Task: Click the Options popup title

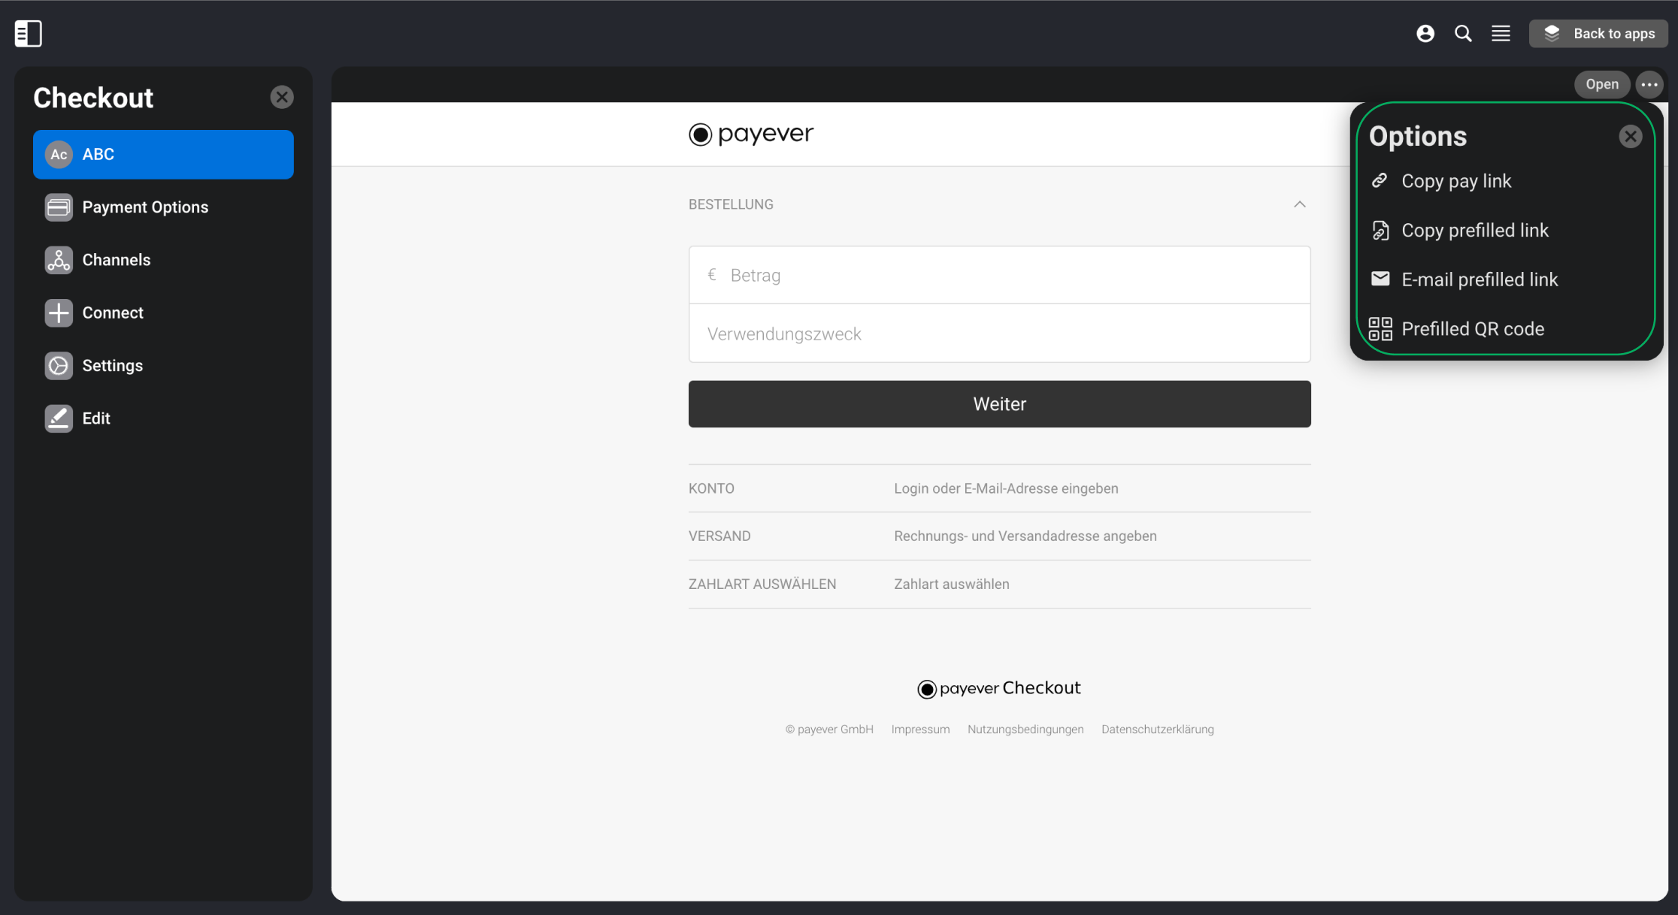Action: (x=1417, y=136)
